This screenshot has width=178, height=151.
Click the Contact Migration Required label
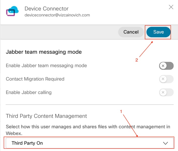[35, 79]
